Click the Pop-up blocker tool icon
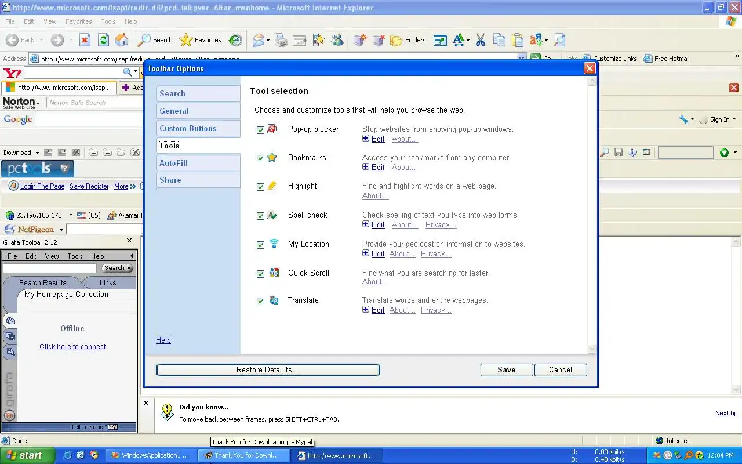The height and width of the screenshot is (464, 742). pyautogui.click(x=272, y=129)
